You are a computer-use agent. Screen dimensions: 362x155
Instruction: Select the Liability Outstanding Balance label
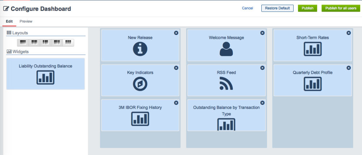pos(46,66)
